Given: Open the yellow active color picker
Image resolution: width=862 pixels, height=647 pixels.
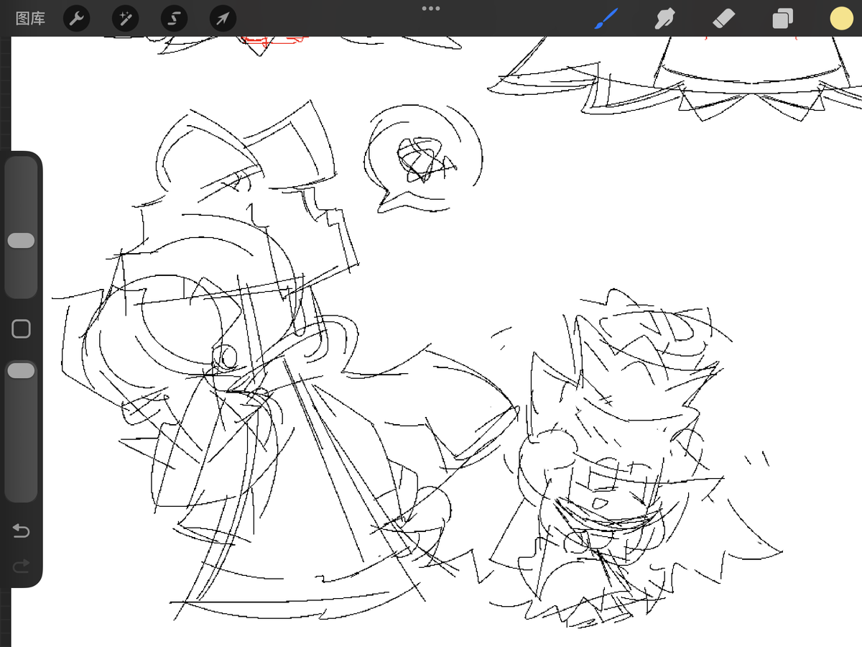Looking at the screenshot, I should (x=841, y=19).
